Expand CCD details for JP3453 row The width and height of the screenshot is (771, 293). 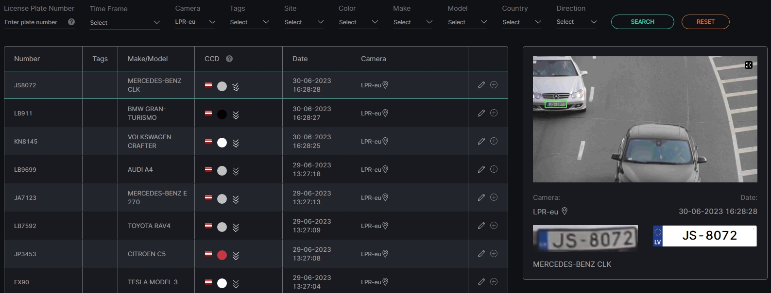click(236, 256)
